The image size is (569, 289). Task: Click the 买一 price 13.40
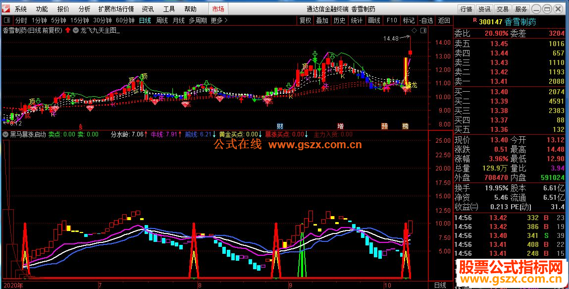pyautogui.click(x=499, y=92)
